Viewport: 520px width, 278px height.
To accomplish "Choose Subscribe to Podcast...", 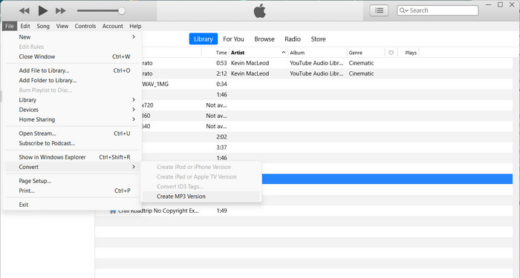I will coord(71,143).
